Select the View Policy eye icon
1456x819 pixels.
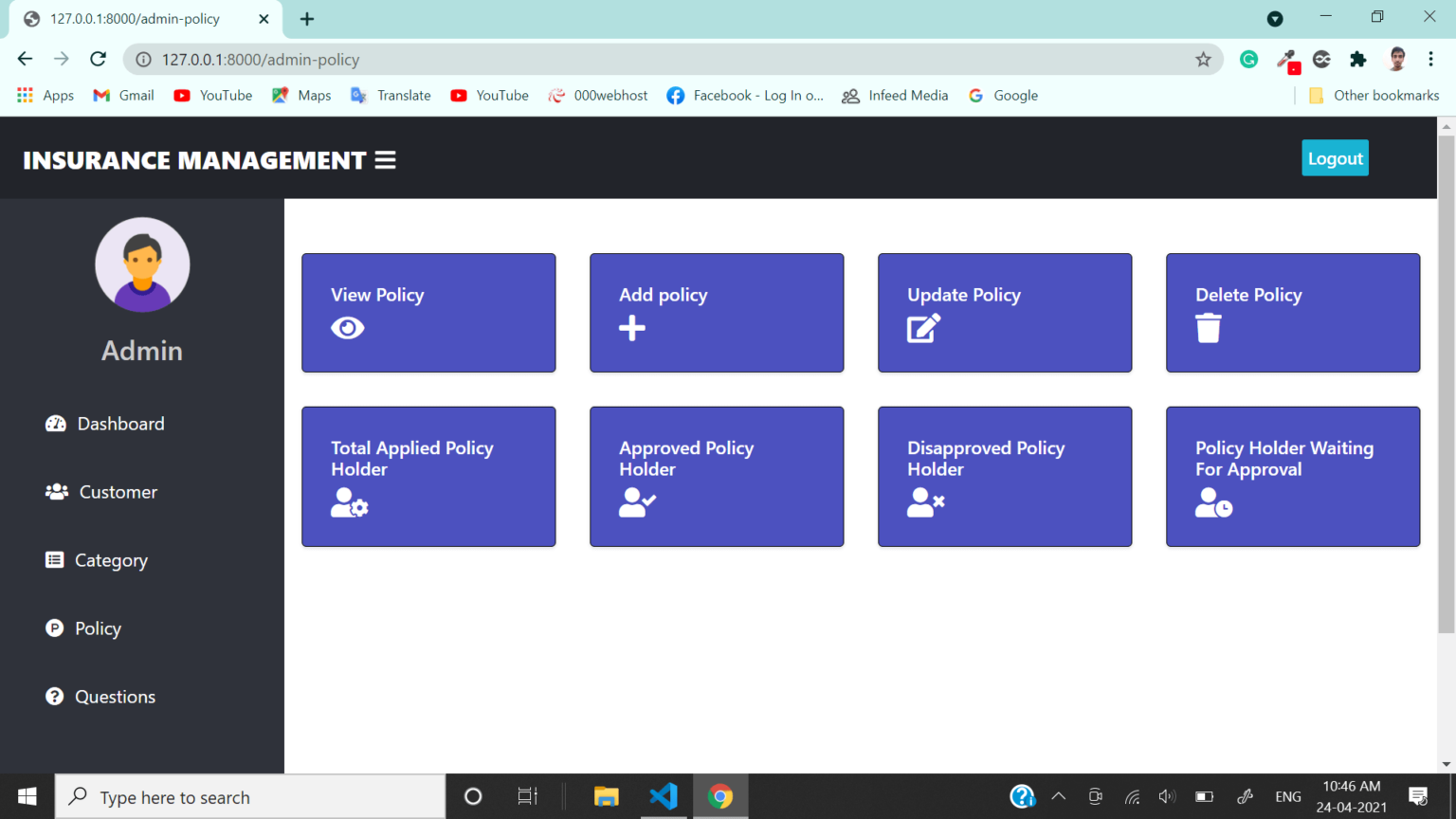[347, 328]
